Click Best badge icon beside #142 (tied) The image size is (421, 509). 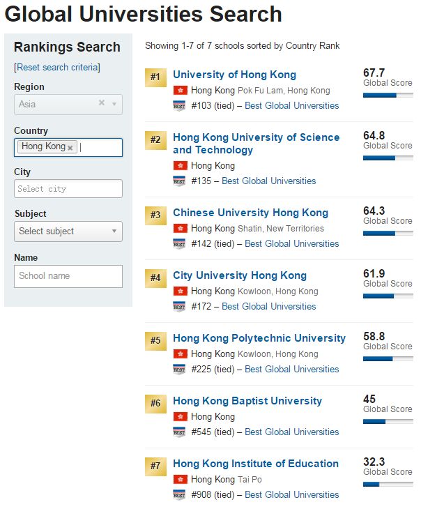[x=179, y=244]
